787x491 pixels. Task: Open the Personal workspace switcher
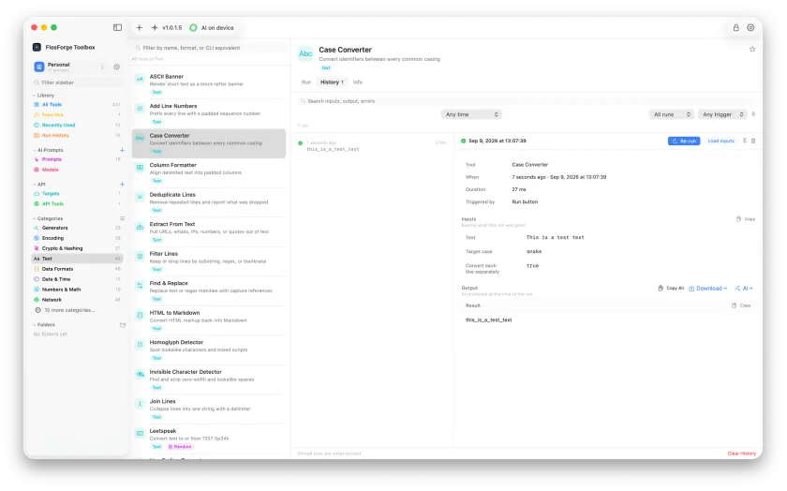(x=69, y=67)
